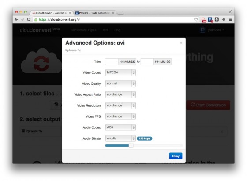Image resolution: width=247 pixels, height=181 pixels.
Task: Click the Trim start time field
Action: pyautogui.click(x=112, y=62)
